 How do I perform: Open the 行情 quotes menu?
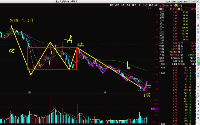coord(168,2)
